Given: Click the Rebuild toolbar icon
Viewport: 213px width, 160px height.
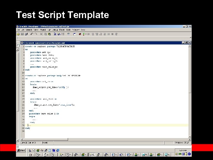Looking at the screenshot, I should tap(59, 34).
